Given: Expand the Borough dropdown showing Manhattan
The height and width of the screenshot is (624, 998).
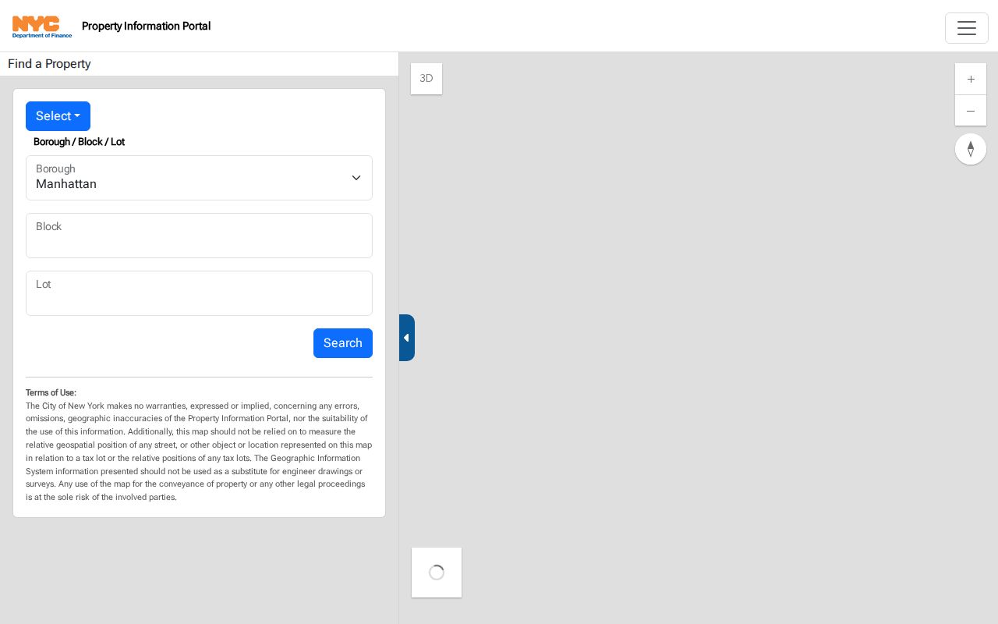Looking at the screenshot, I should [x=199, y=178].
